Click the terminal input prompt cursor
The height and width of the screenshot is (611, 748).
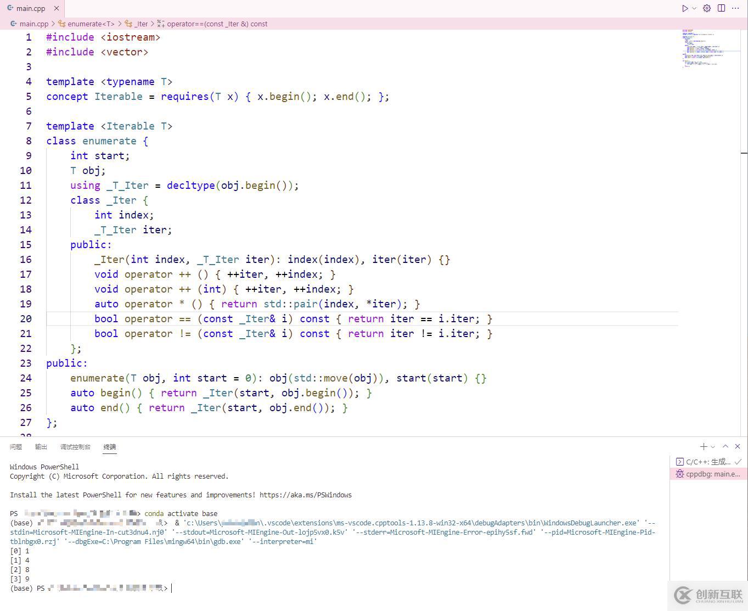(x=172, y=588)
